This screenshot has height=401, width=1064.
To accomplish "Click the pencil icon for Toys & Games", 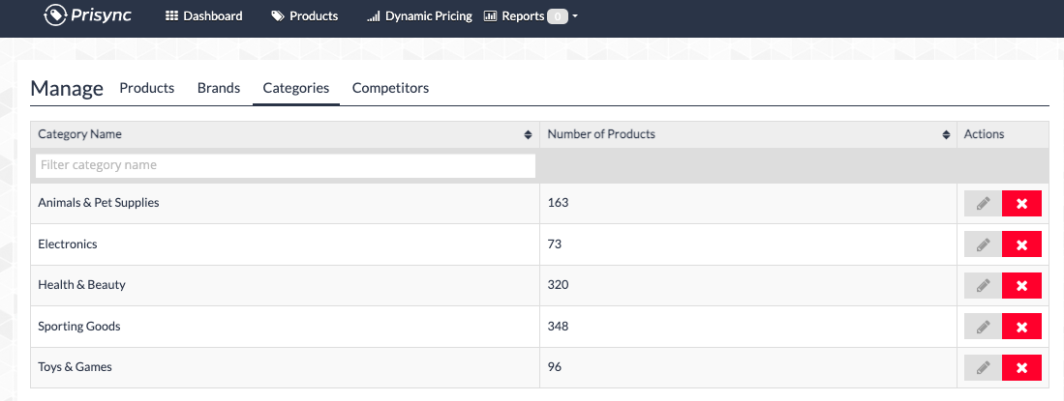I will pos(983,367).
